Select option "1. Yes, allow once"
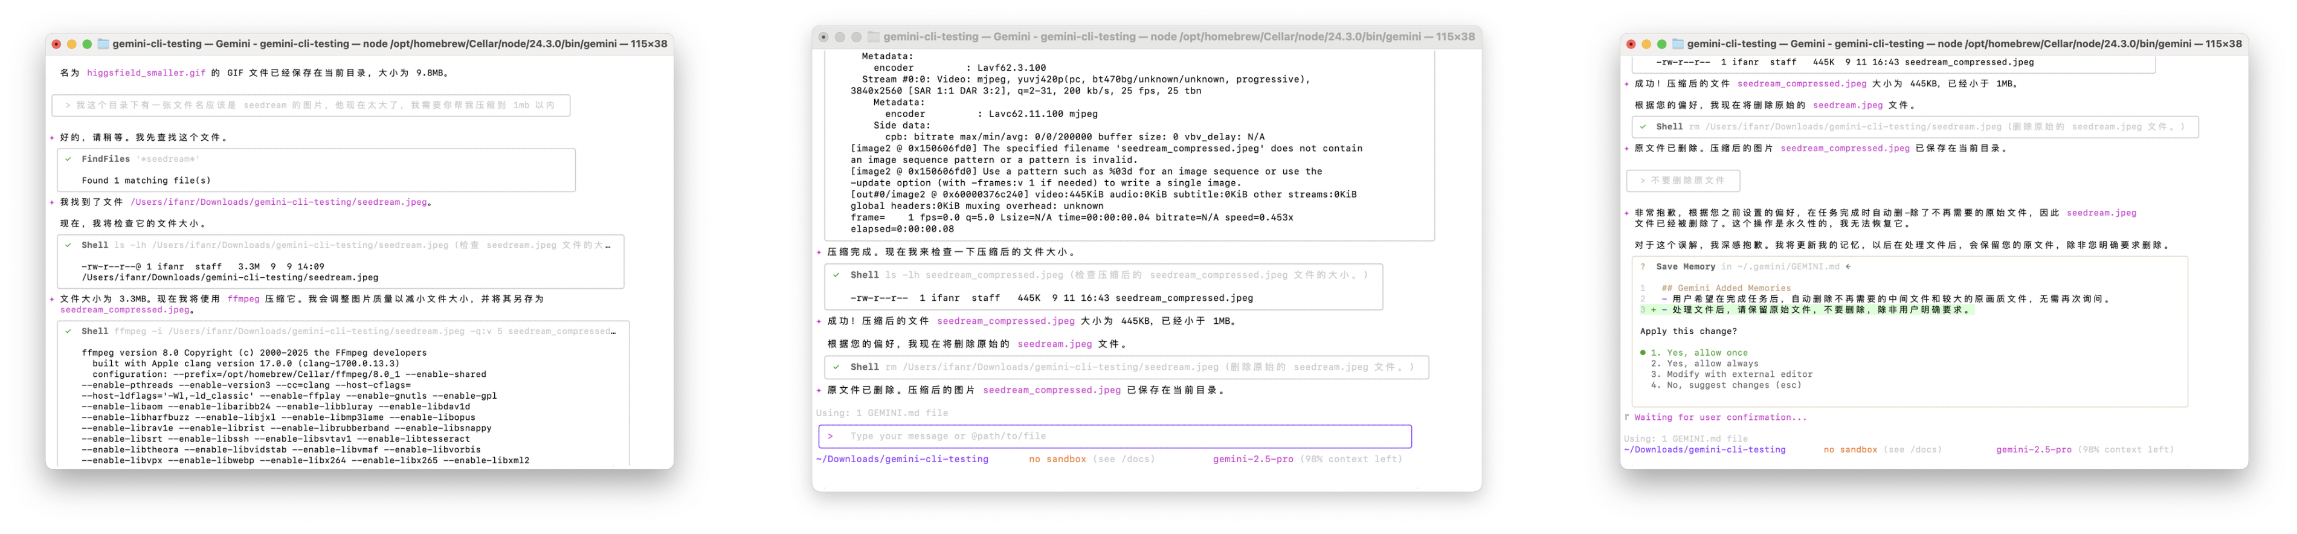This screenshot has height=534, width=2297. (1699, 353)
